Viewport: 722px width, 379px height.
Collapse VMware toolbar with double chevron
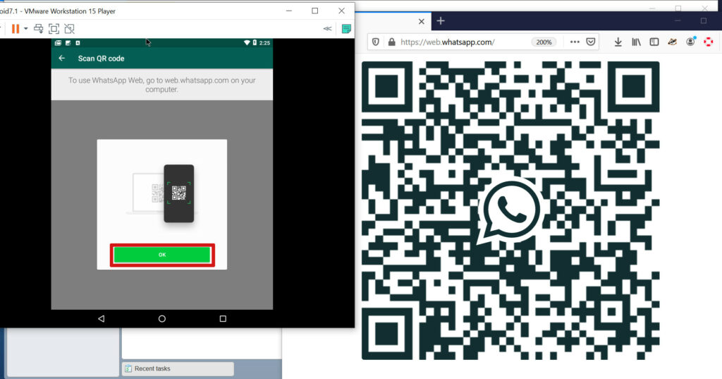(327, 29)
